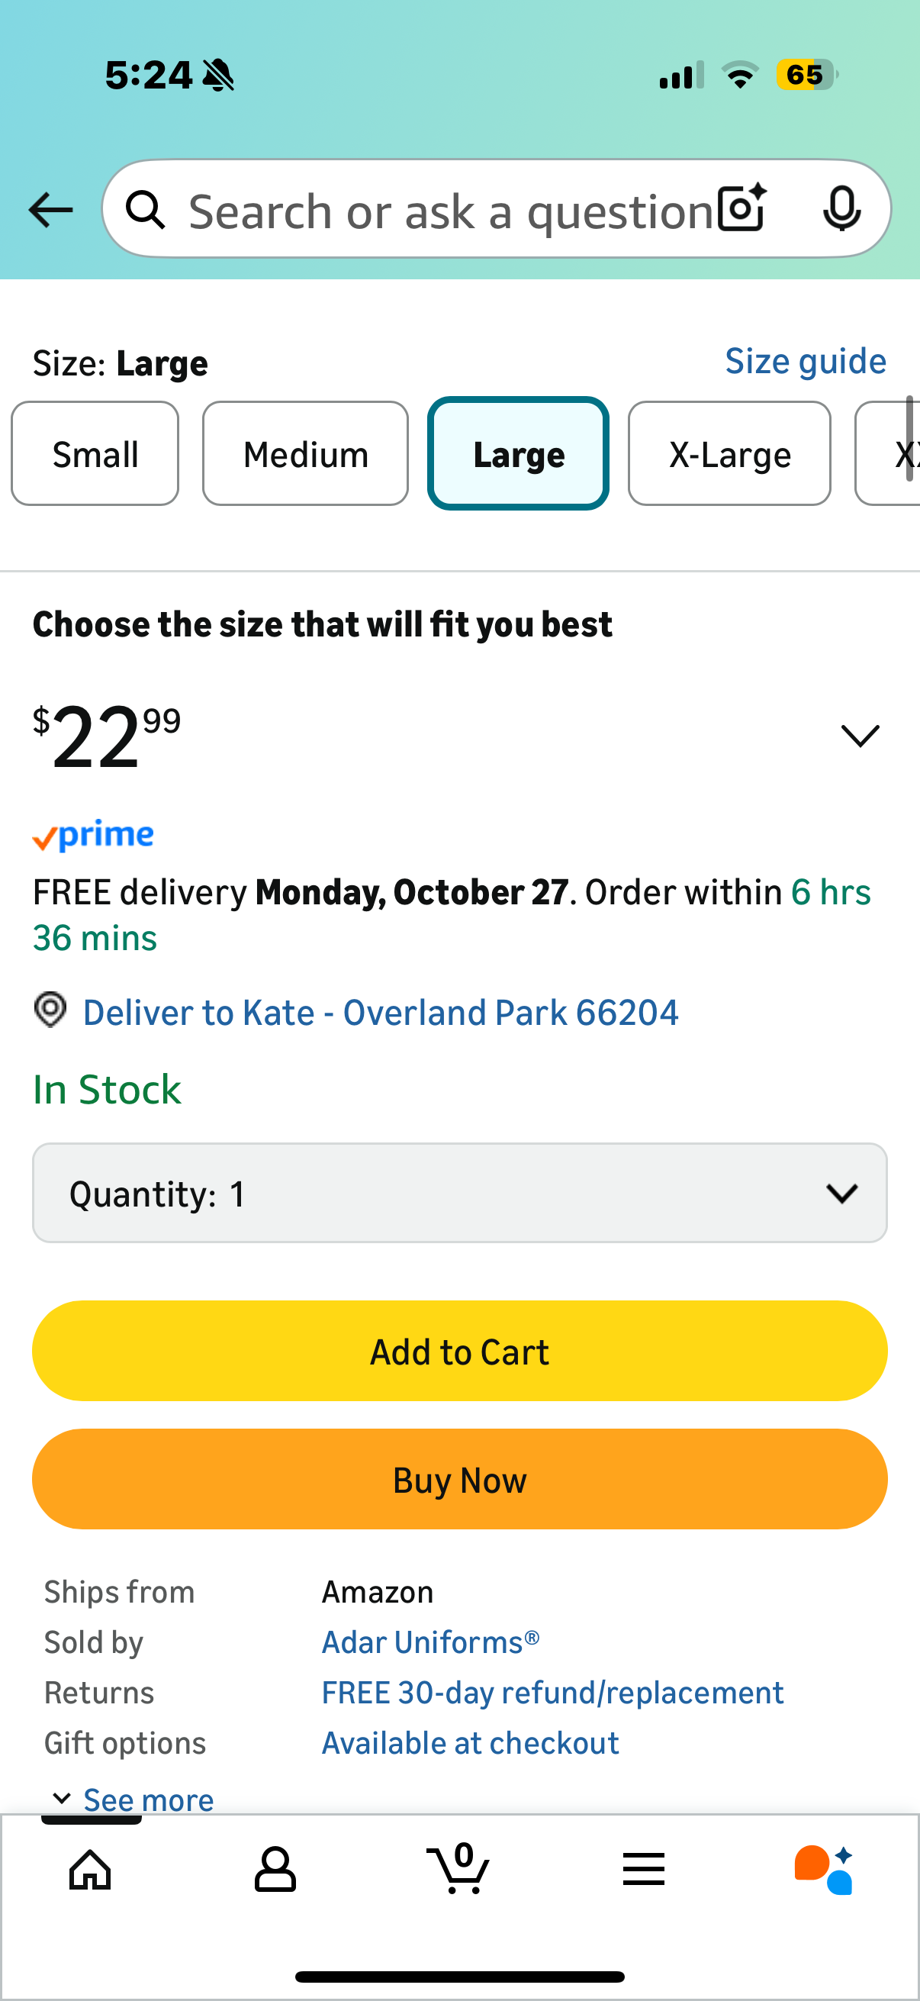The image size is (920, 2001).
Task: Open the hamburger menu icon
Action: pyautogui.click(x=643, y=1868)
